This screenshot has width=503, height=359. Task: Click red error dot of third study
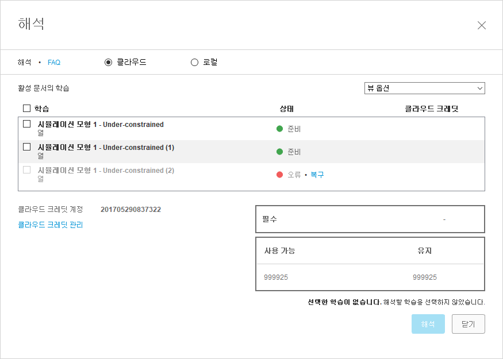[279, 175]
